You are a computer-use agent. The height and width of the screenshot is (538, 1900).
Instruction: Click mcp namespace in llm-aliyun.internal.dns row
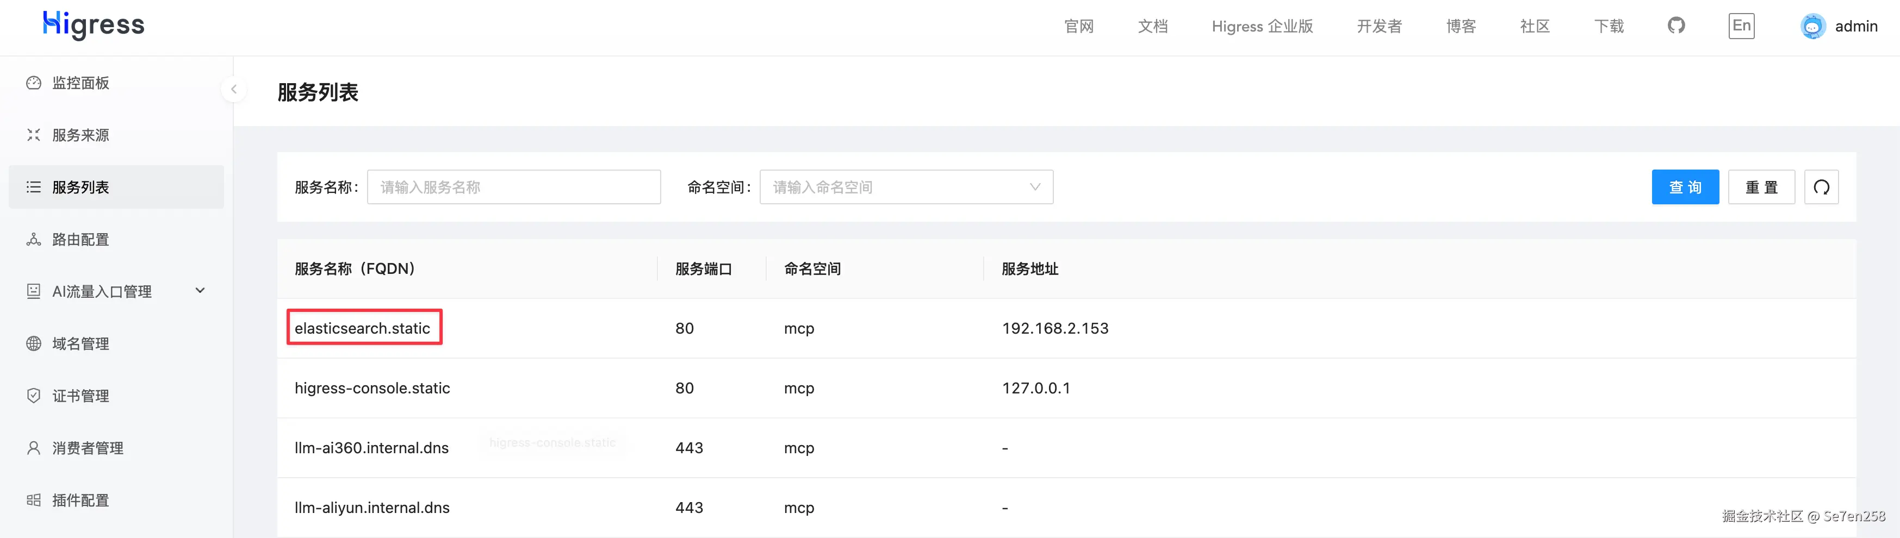[x=799, y=508]
